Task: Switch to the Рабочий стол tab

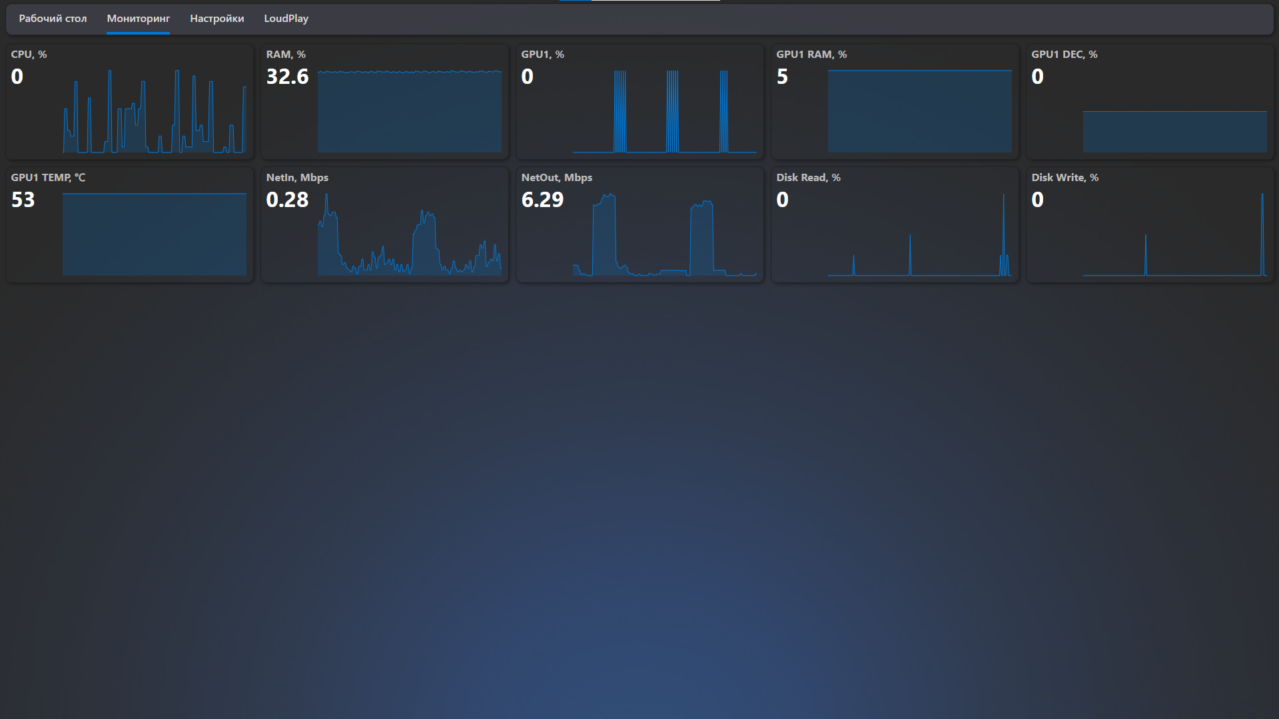Action: [53, 19]
